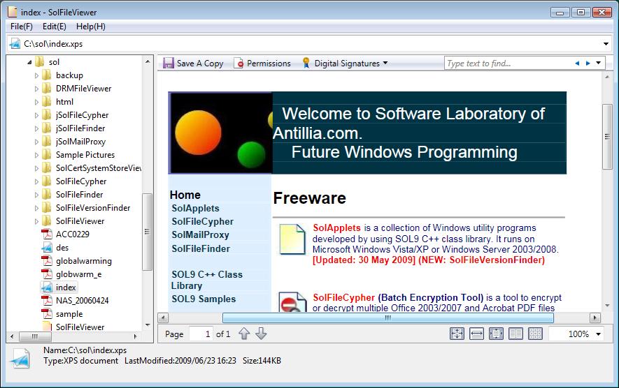Click the XPS document icon in status area
Viewport: 619px width, 388px height.
coord(20,358)
